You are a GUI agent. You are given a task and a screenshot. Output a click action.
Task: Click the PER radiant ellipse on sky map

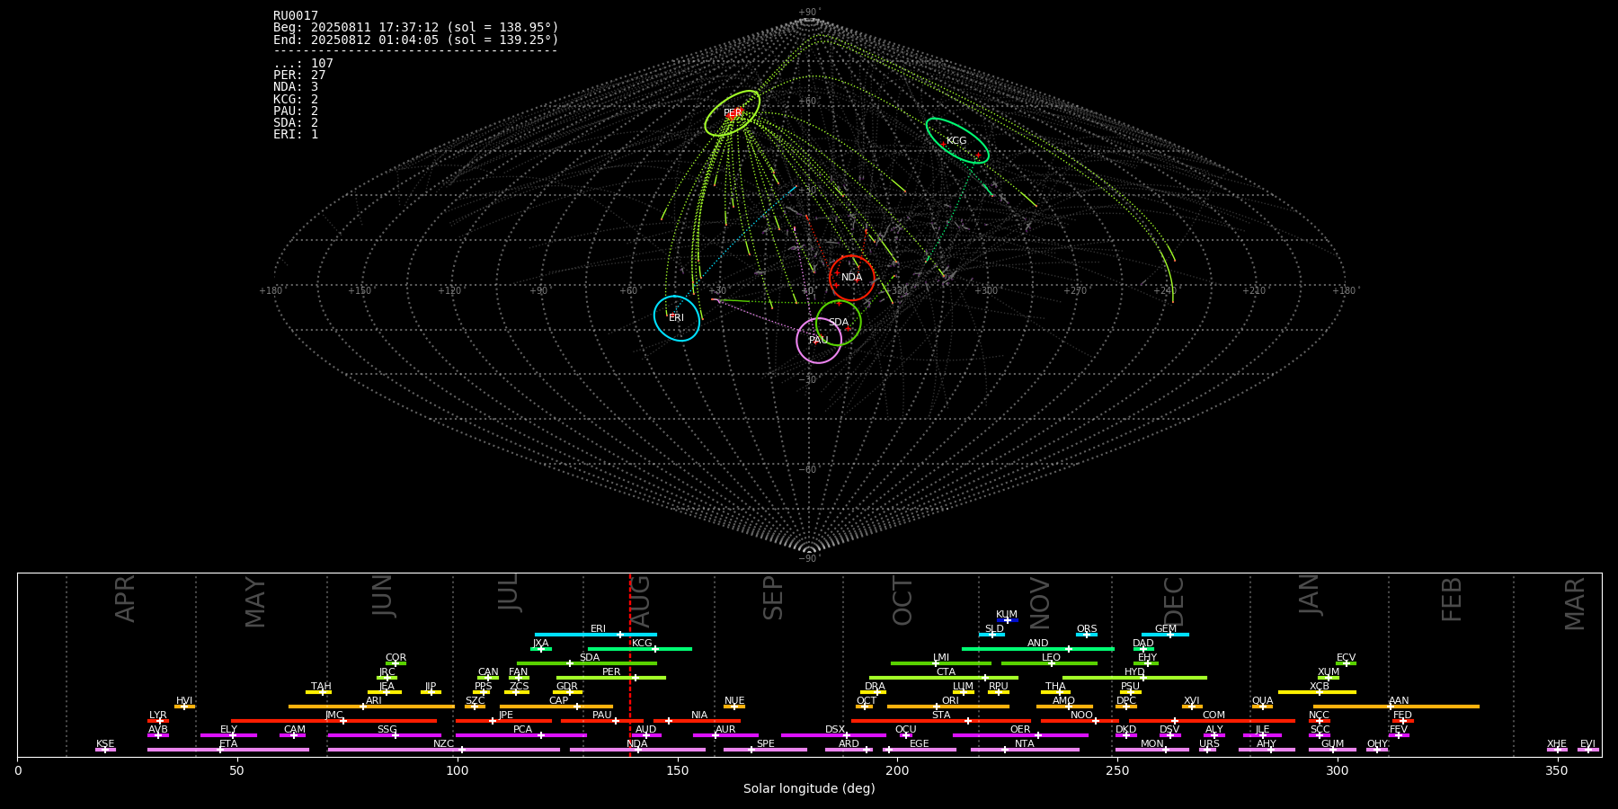pyautogui.click(x=732, y=113)
